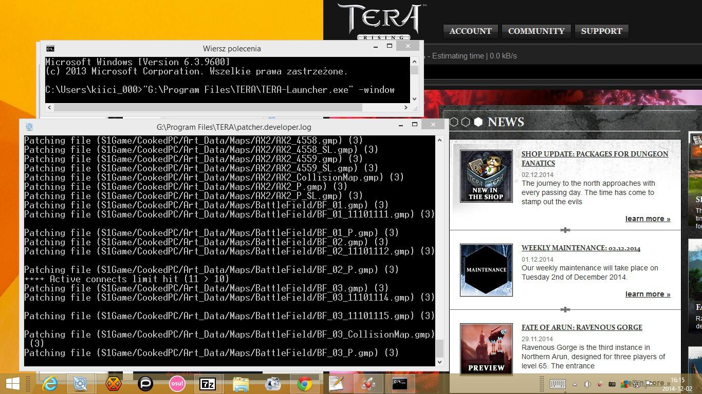Viewport: 702px width, 394px height.
Task: Click Command Prompt horizontal scrollbar right arrow
Action: (406, 107)
